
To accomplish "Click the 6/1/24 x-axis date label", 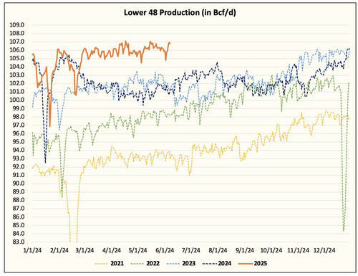I will [165, 250].
